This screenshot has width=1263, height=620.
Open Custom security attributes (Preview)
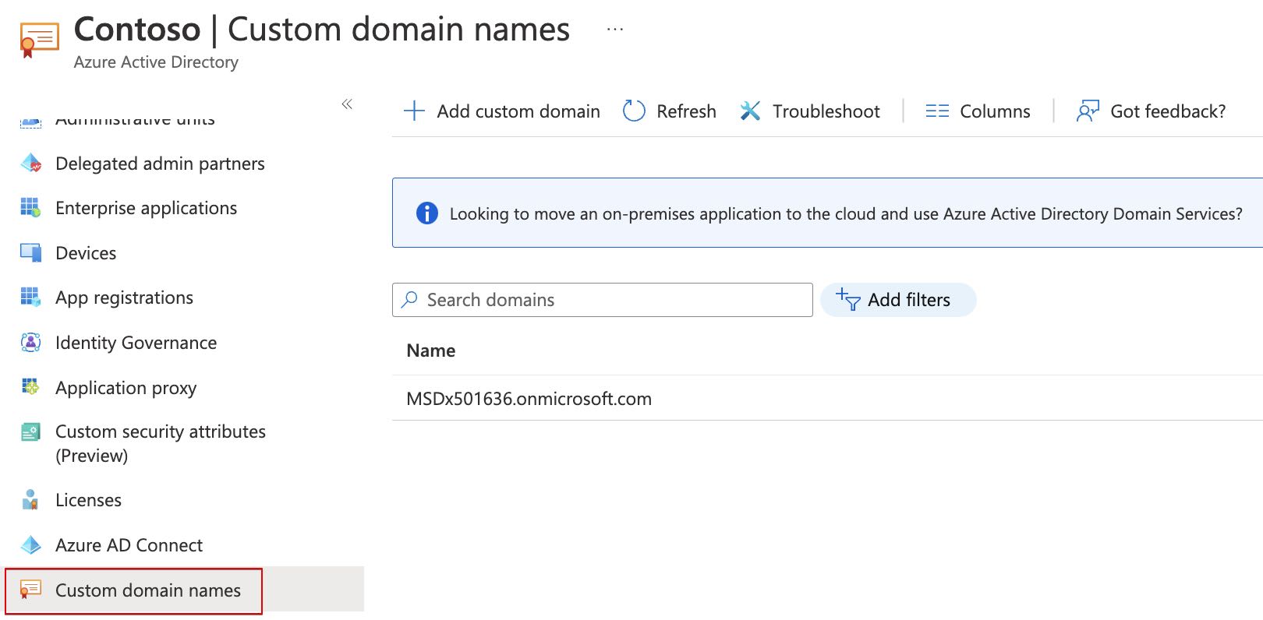pyautogui.click(x=161, y=443)
